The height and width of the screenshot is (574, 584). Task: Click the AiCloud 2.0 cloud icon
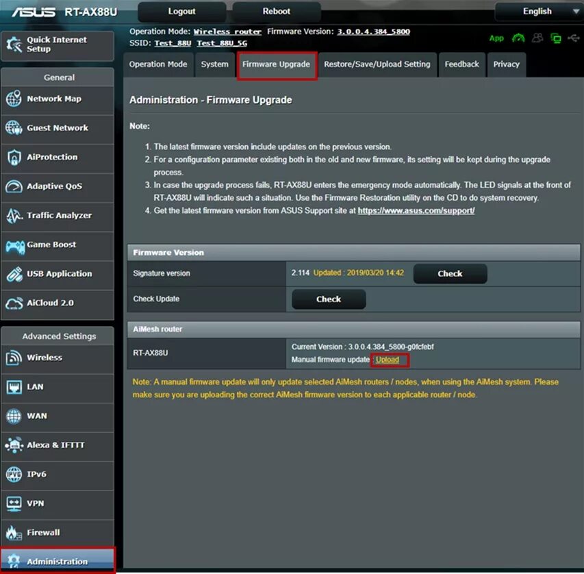point(14,303)
